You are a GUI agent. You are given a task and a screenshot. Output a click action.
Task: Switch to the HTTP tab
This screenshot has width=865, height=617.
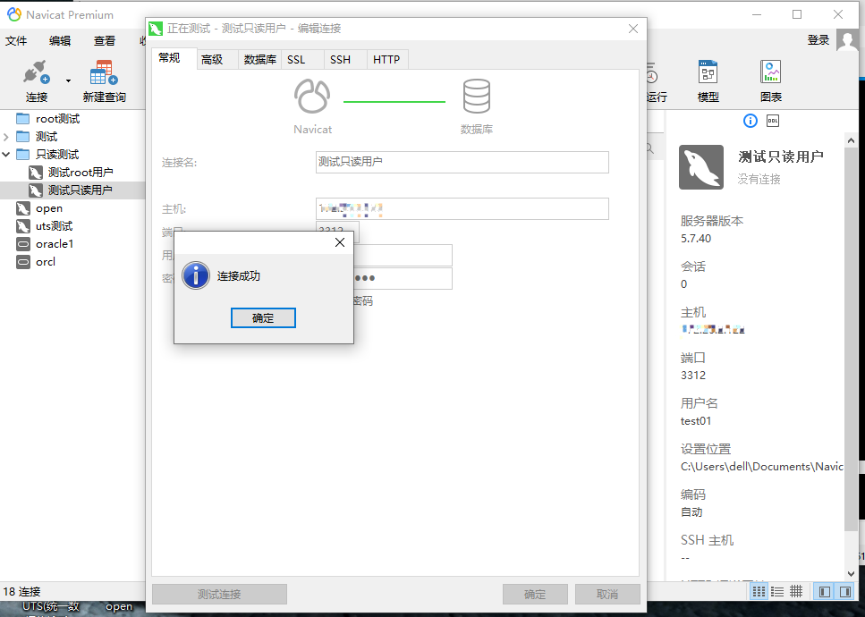click(x=388, y=60)
